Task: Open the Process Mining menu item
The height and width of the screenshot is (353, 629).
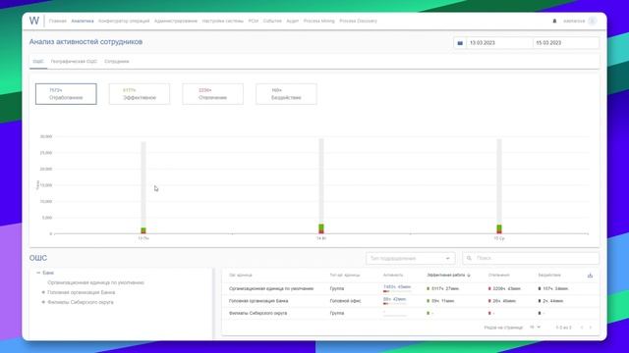Action: (x=318, y=21)
